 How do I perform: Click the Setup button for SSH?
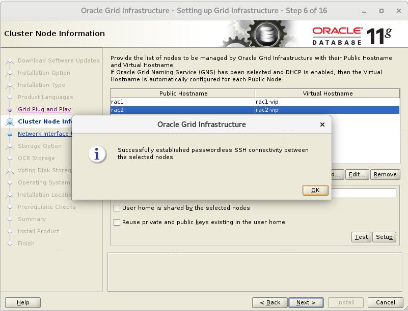[x=384, y=237]
